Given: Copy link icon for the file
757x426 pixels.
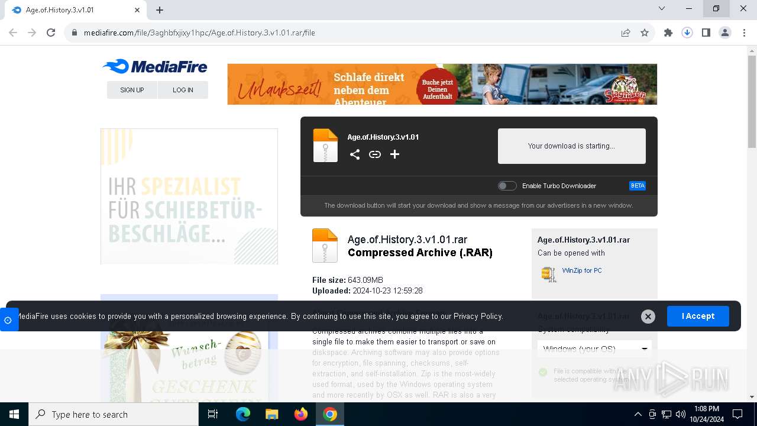Looking at the screenshot, I should pos(375,154).
